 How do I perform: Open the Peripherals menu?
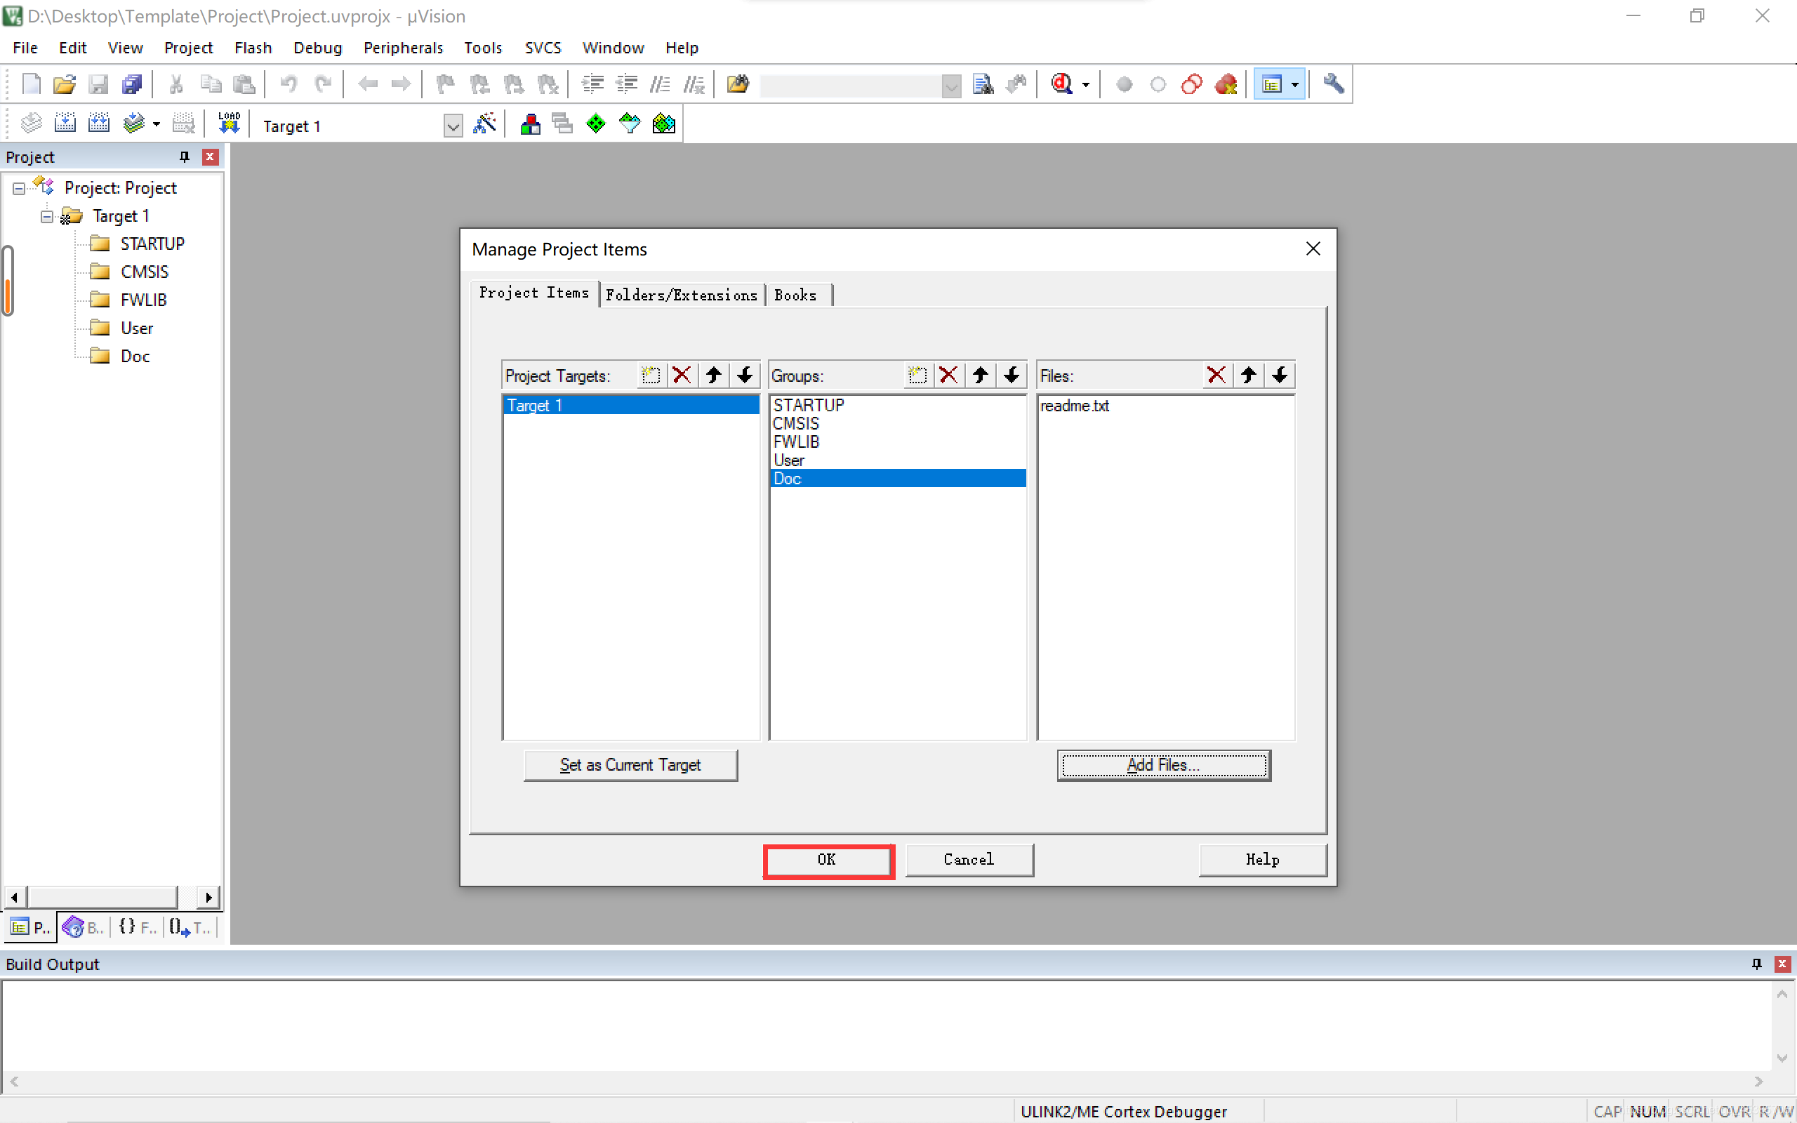(x=402, y=48)
